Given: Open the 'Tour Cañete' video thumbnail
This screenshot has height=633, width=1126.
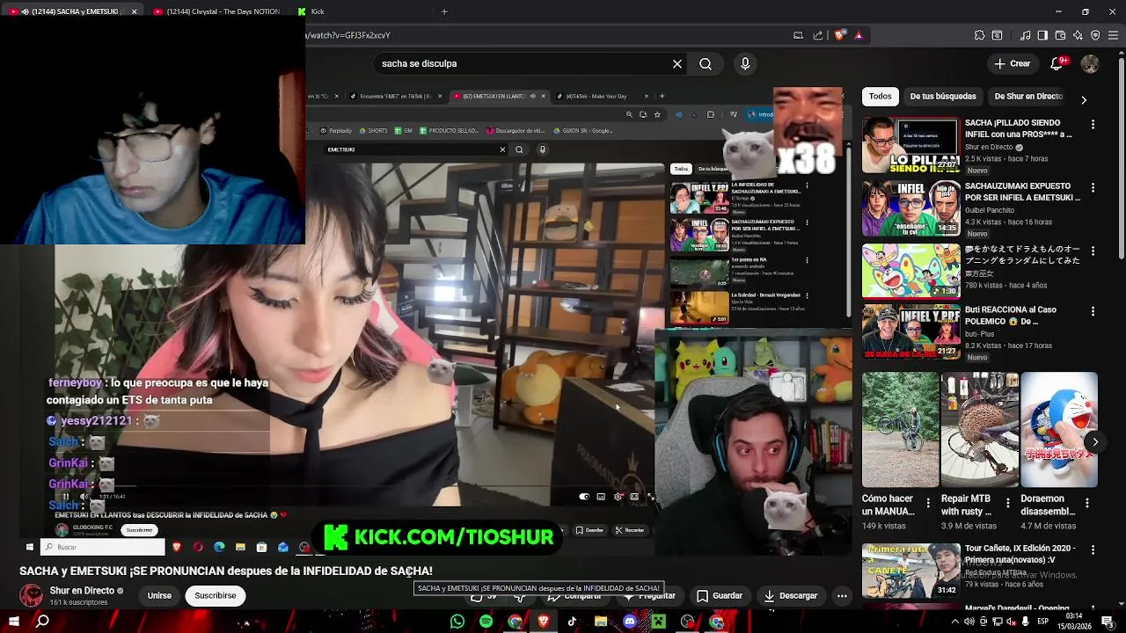Looking at the screenshot, I should [910, 570].
